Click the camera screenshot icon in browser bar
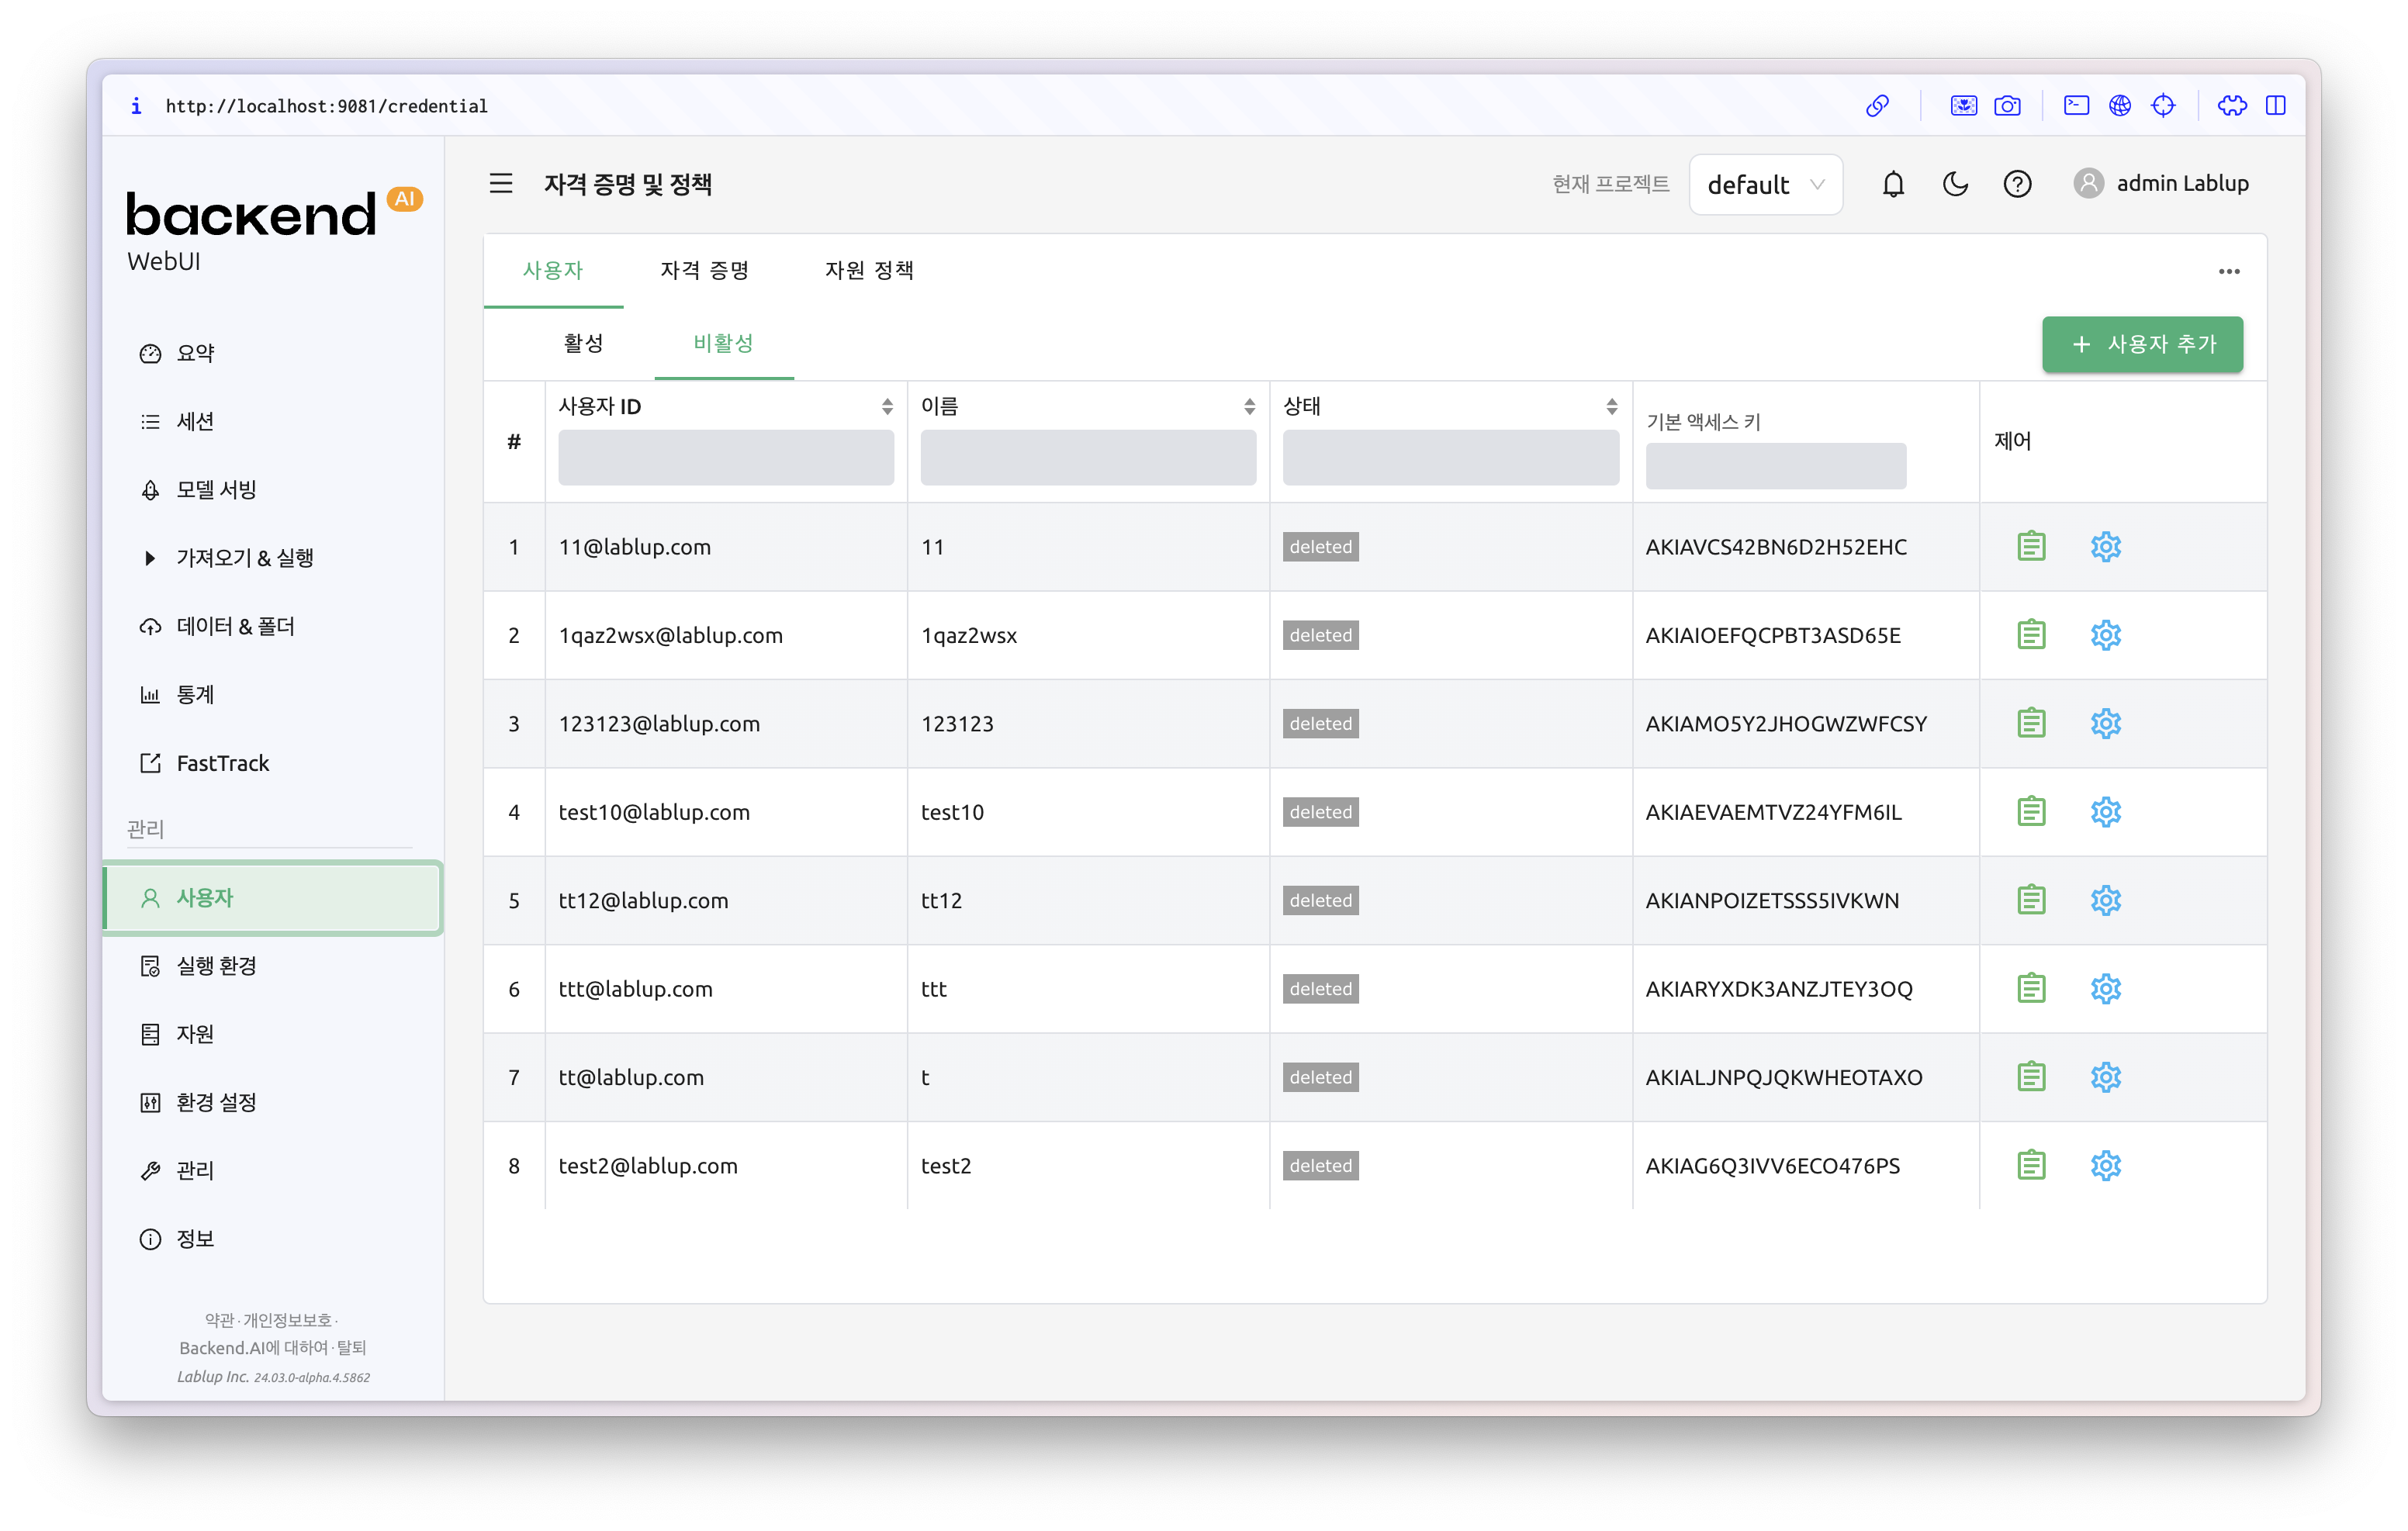The width and height of the screenshot is (2408, 1531). (x=2007, y=106)
